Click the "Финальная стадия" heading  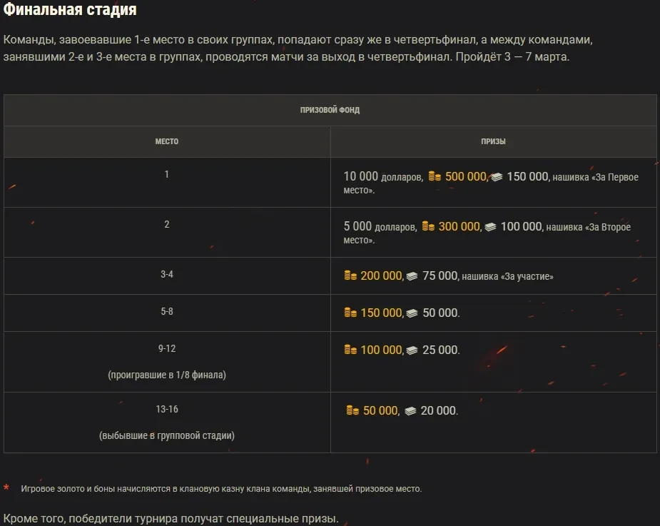[x=70, y=11]
